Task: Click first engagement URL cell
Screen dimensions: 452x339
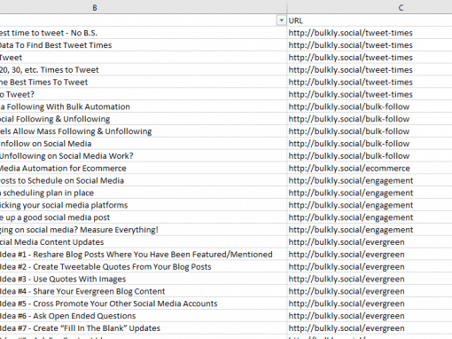Action: 370,180
